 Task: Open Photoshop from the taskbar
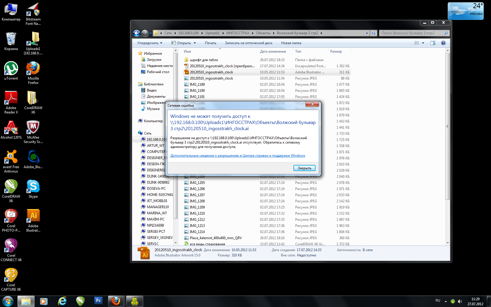point(98,301)
